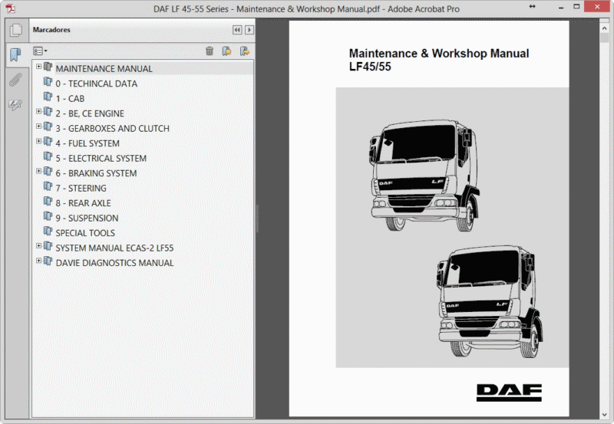Open the Signatures panel icon
The image size is (614, 424).
tap(15, 105)
